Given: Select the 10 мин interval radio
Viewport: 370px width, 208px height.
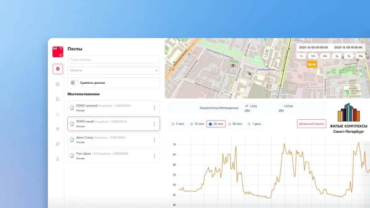Looking at the screenshot, I should click(191, 124).
